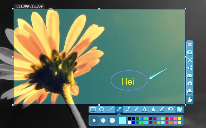Copy the capture to clipboard
Screen dimensions: 206x128
coord(190,99)
